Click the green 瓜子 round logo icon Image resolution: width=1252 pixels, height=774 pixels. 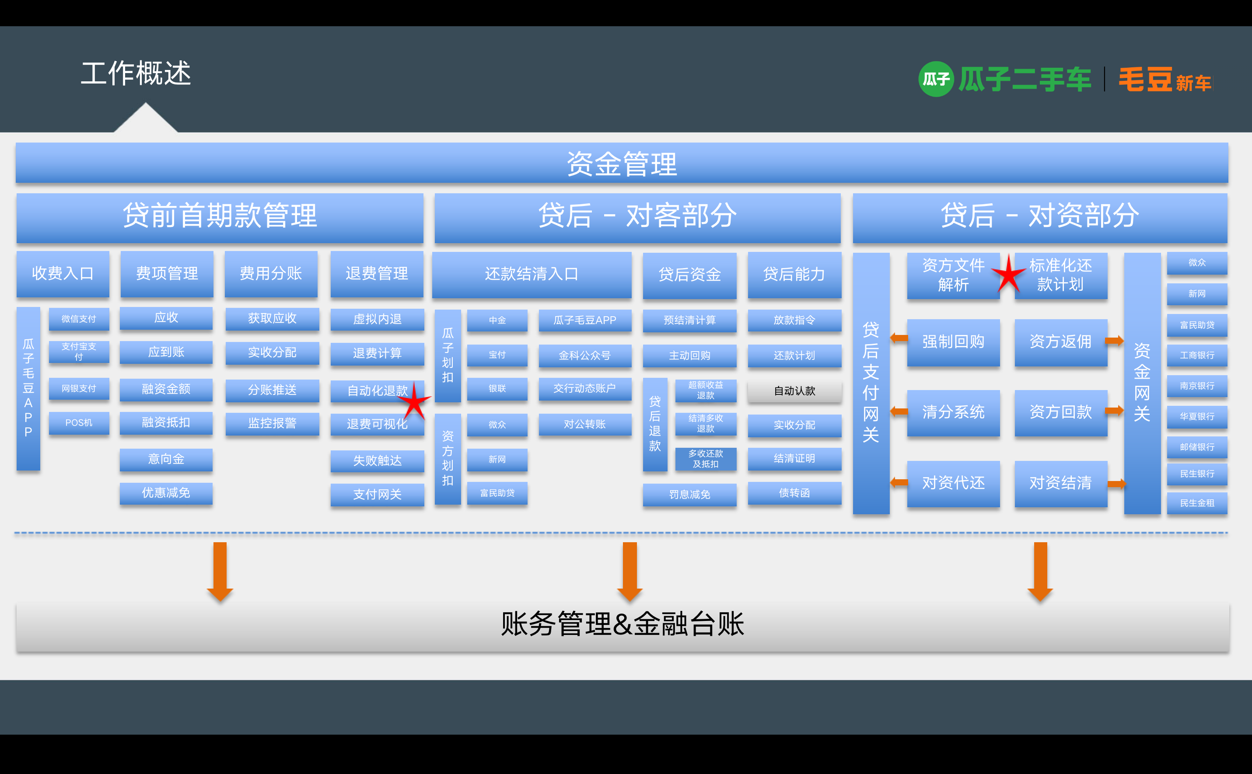pos(936,79)
